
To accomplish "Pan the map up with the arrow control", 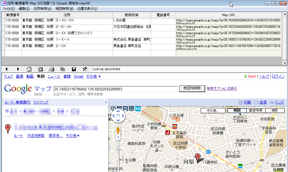I will (118, 111).
